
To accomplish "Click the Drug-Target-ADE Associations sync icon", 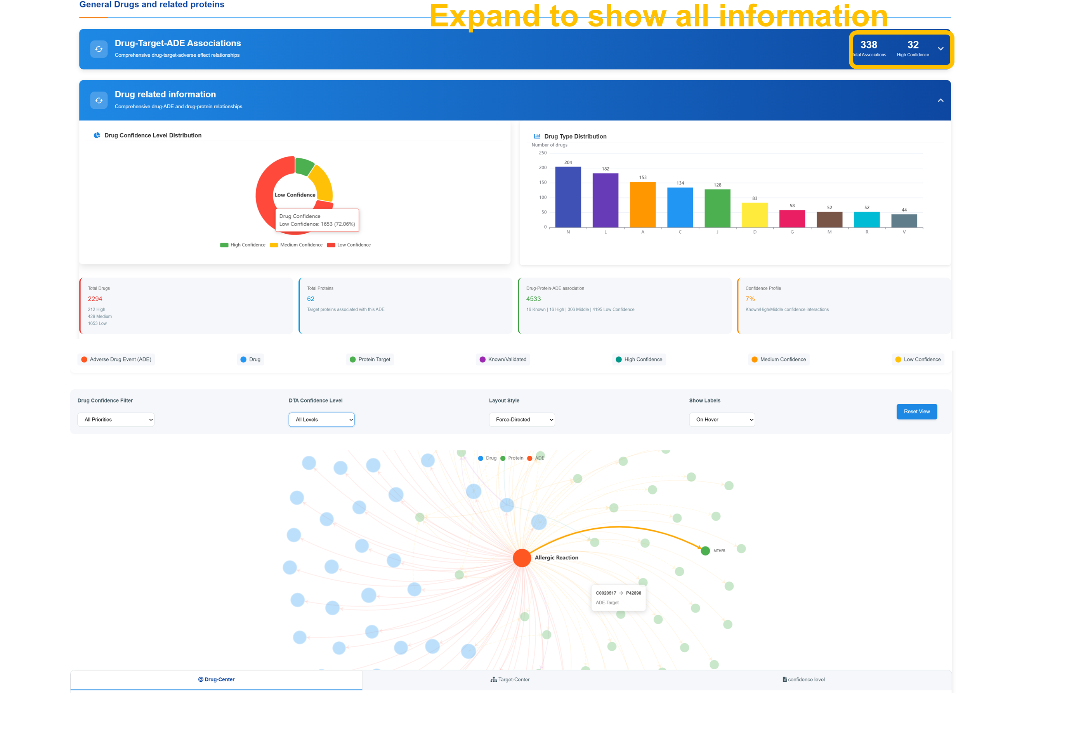I will [99, 49].
